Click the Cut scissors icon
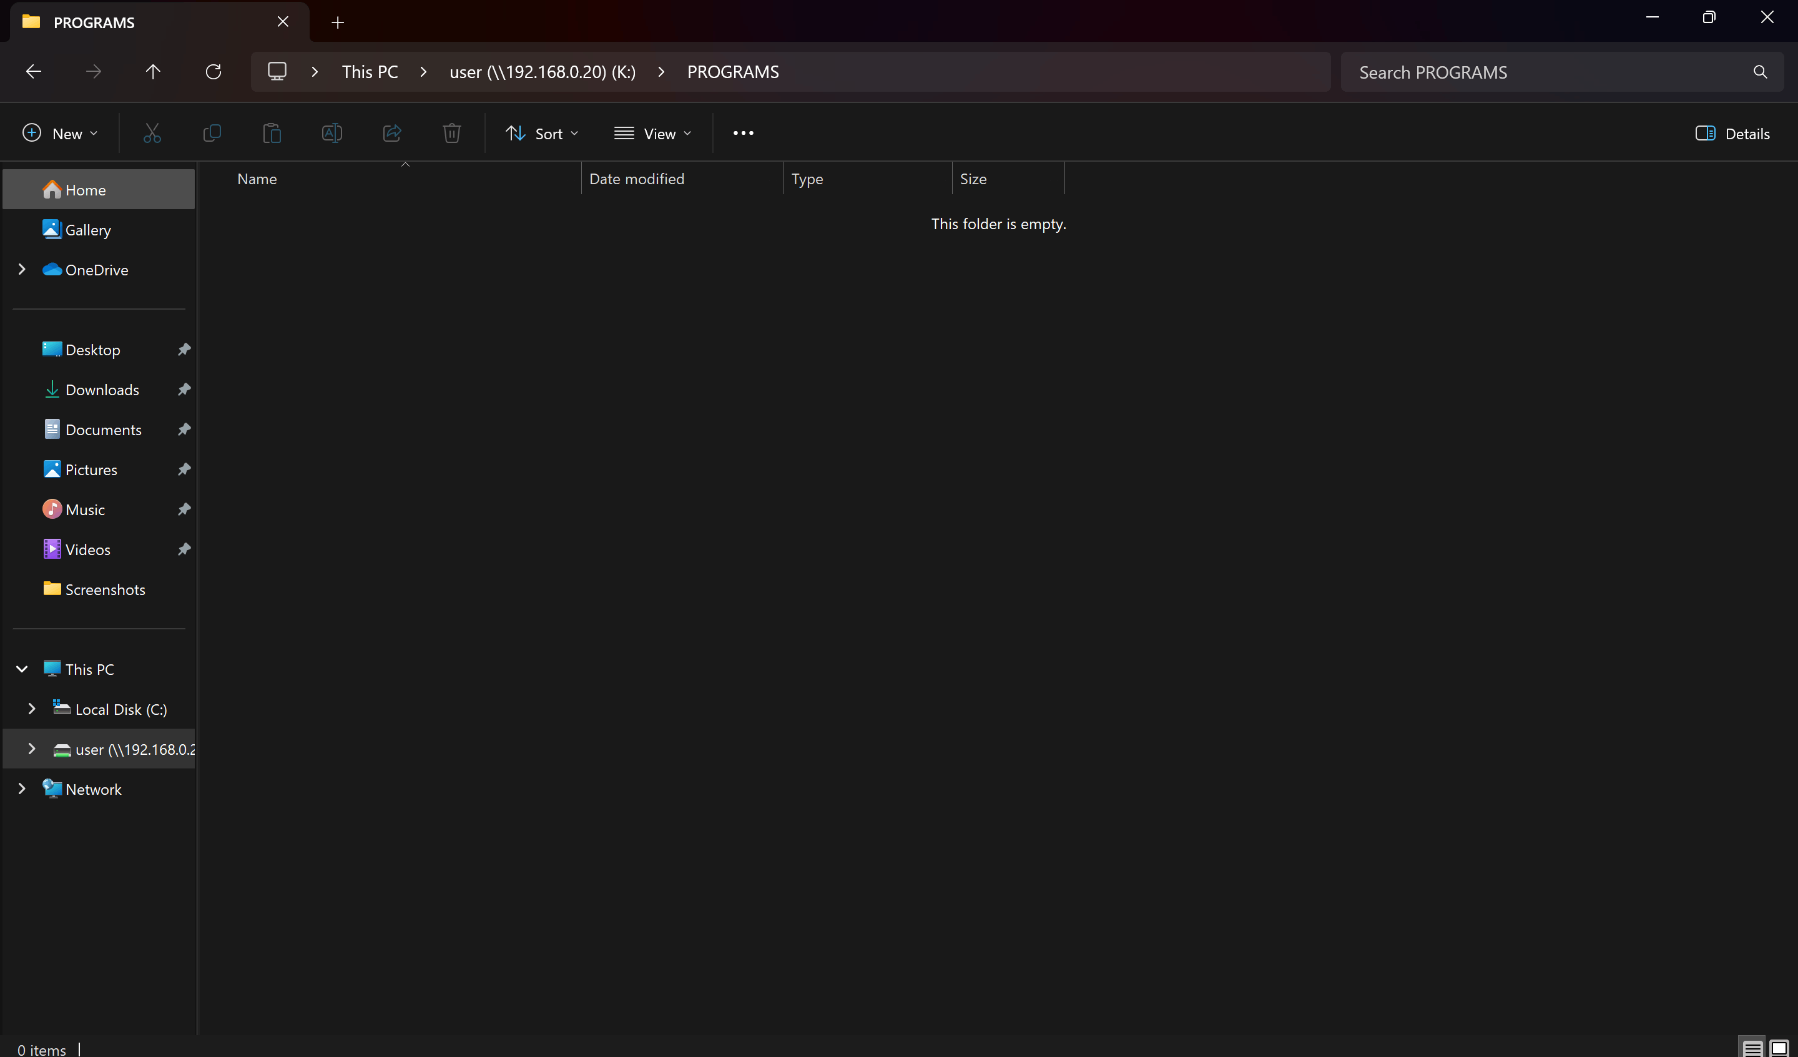This screenshot has height=1057, width=1798. coord(152,134)
